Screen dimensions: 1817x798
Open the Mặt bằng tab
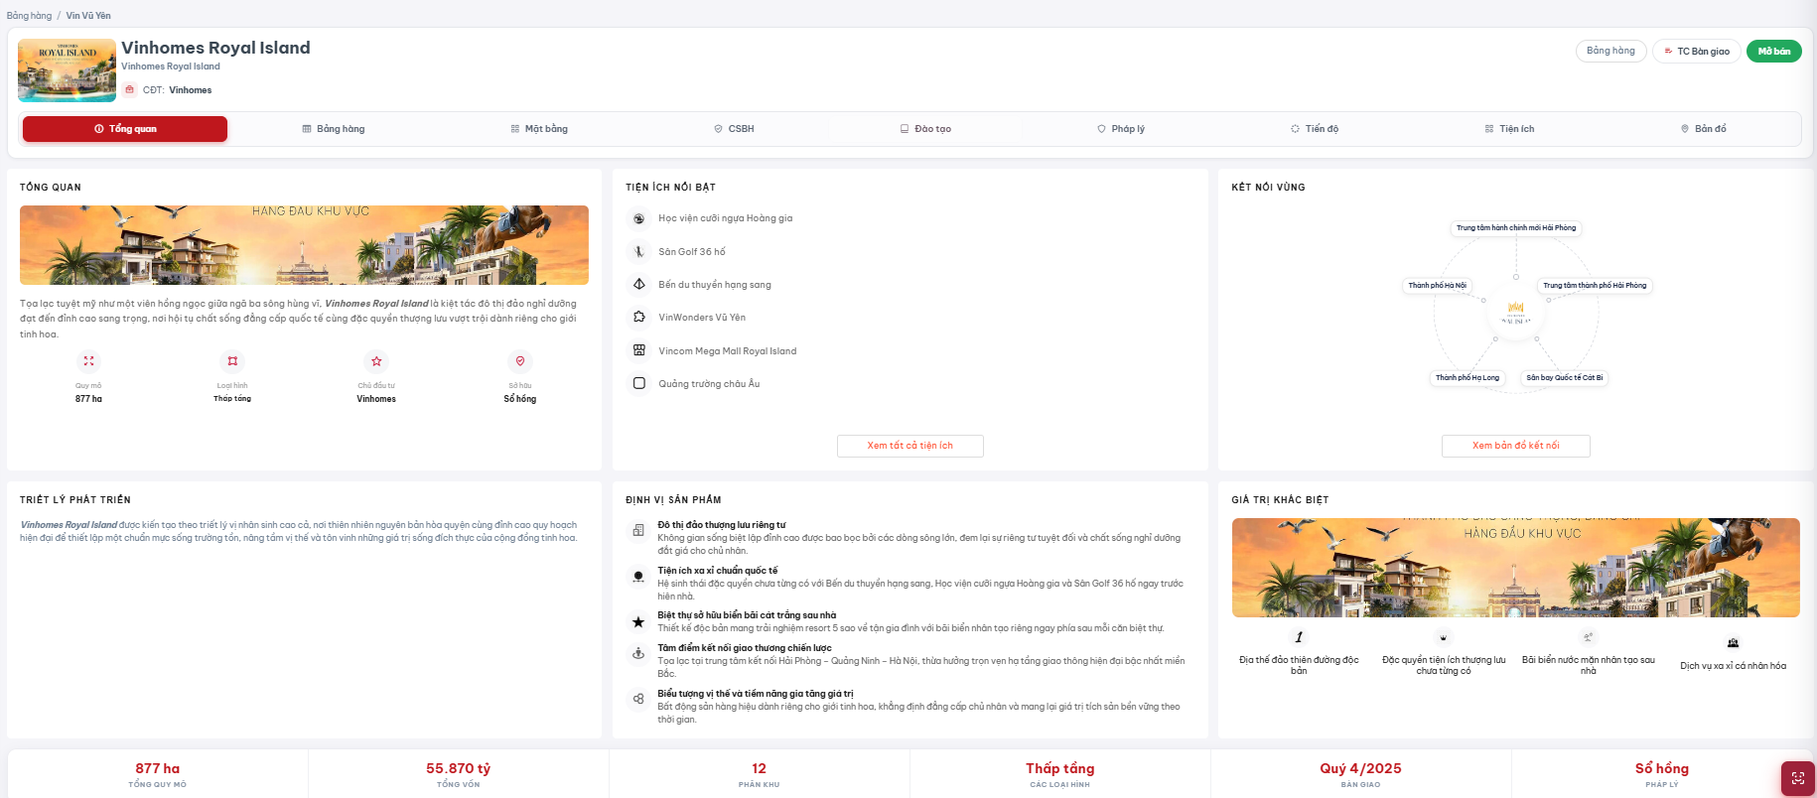click(x=539, y=129)
